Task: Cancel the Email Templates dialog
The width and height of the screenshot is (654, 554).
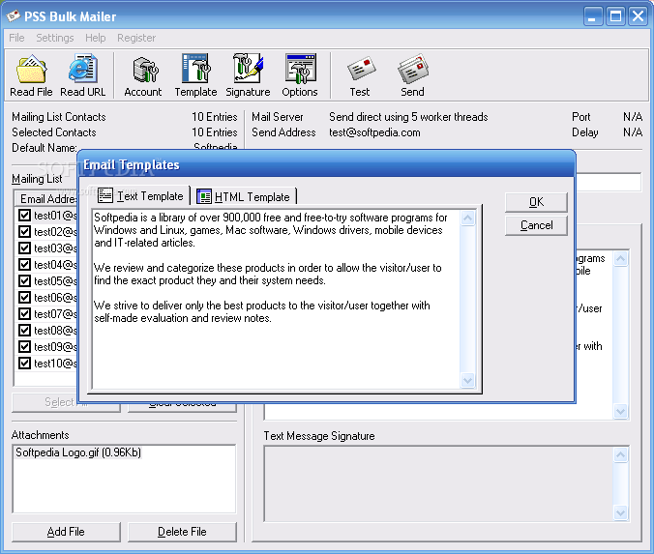Action: click(536, 225)
